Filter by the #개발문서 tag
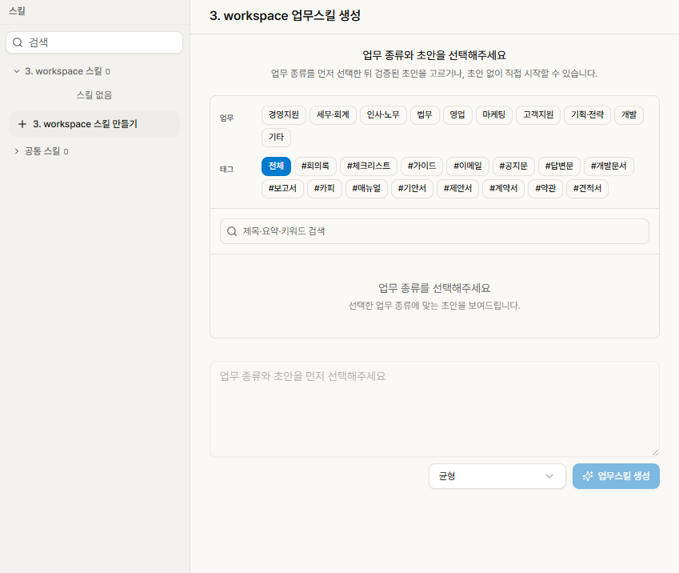The image size is (679, 573). click(x=609, y=166)
